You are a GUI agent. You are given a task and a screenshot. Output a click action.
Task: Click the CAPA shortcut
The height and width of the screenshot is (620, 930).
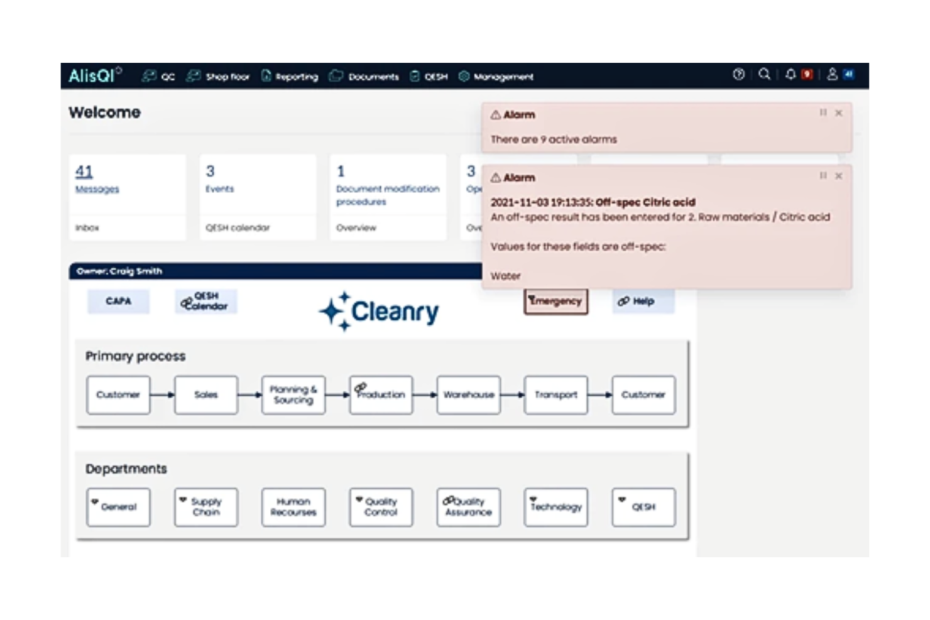click(118, 302)
